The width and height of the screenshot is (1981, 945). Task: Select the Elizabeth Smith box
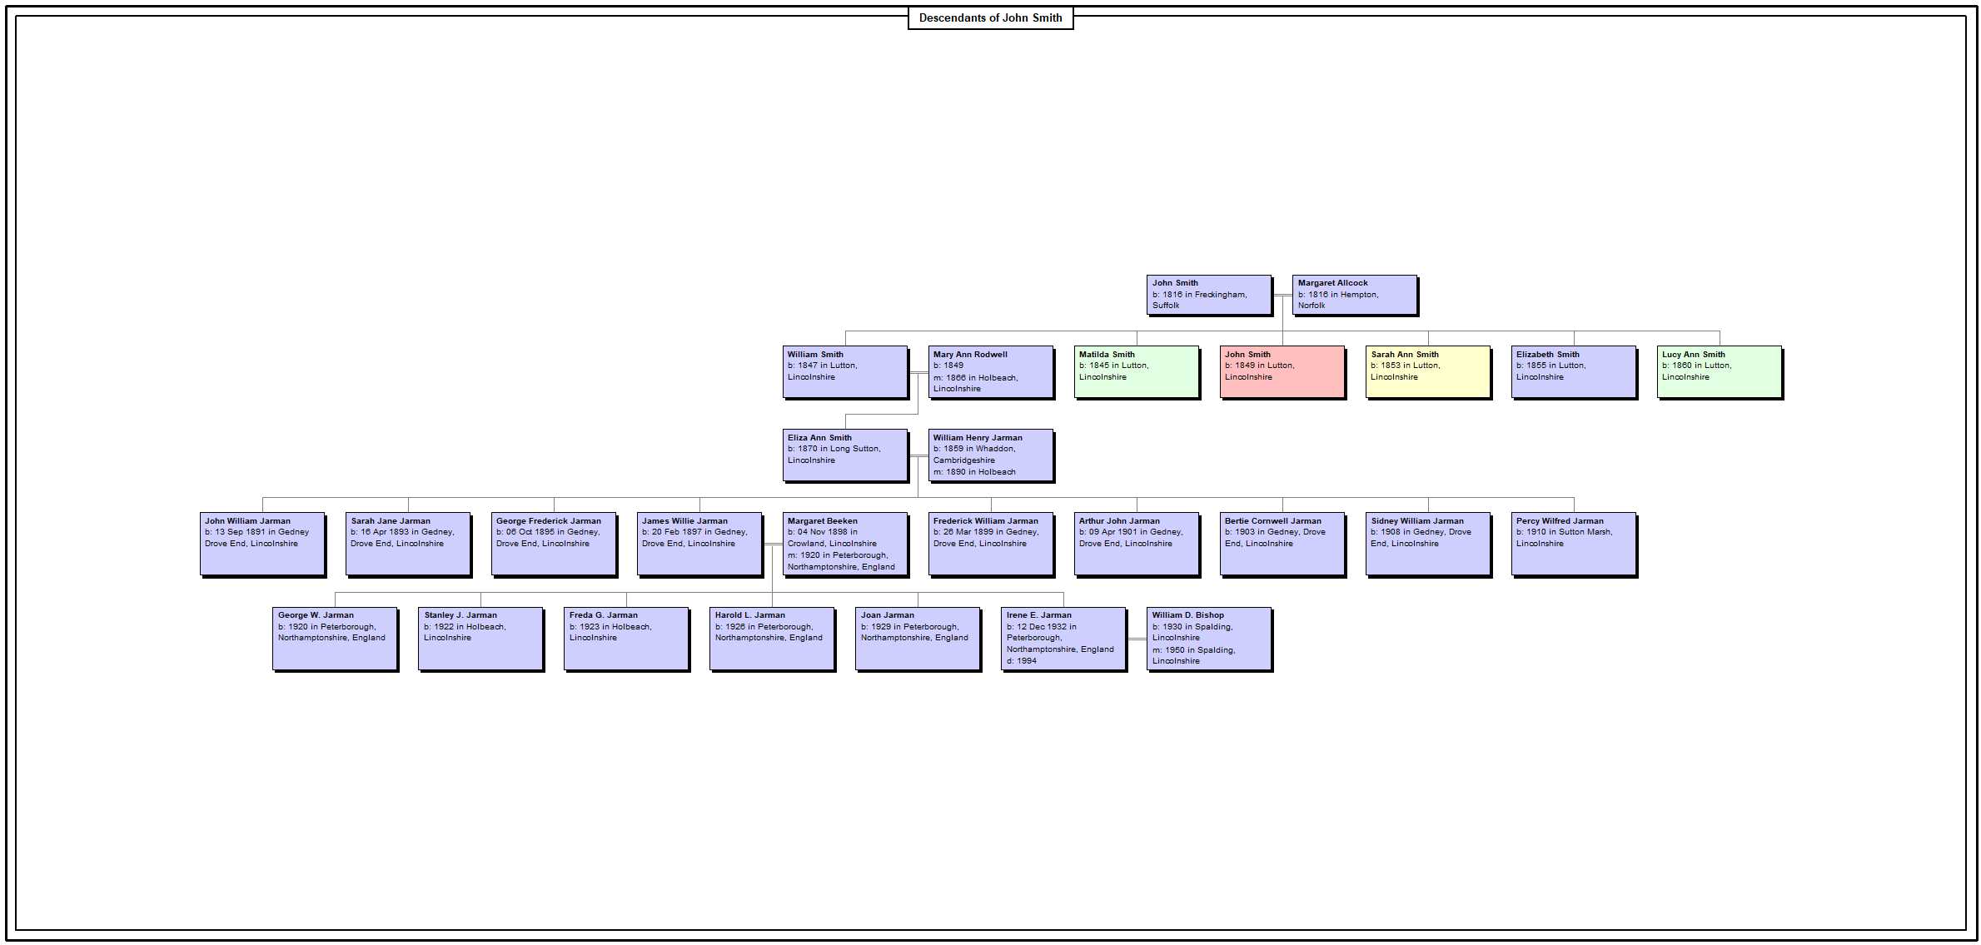(1574, 371)
